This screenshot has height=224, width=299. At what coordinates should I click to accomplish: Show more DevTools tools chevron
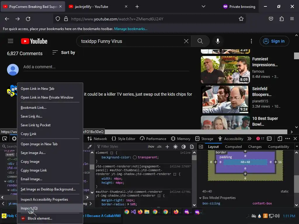(249, 139)
